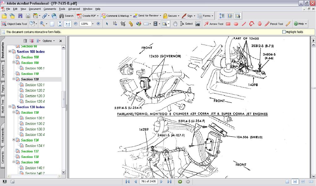Click the page number input field
The height and width of the screenshot is (186, 316).
click(148, 181)
